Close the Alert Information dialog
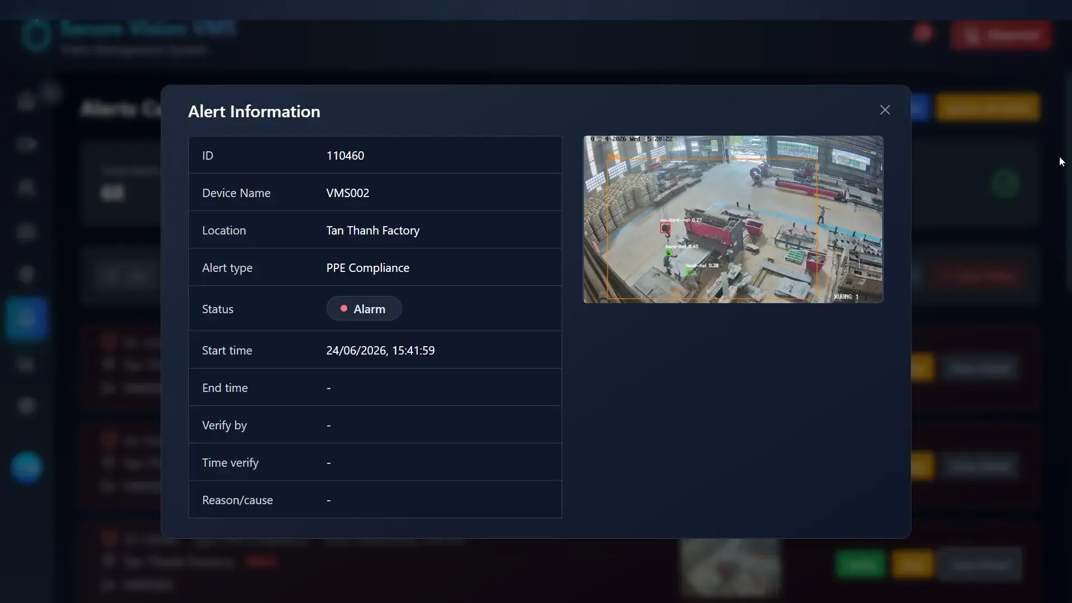The height and width of the screenshot is (603, 1072). coord(885,110)
